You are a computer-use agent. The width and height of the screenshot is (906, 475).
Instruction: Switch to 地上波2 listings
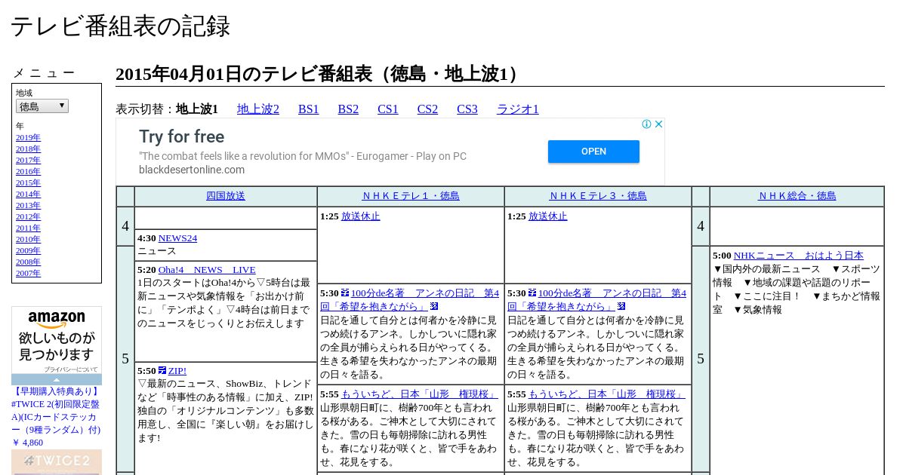tap(258, 109)
